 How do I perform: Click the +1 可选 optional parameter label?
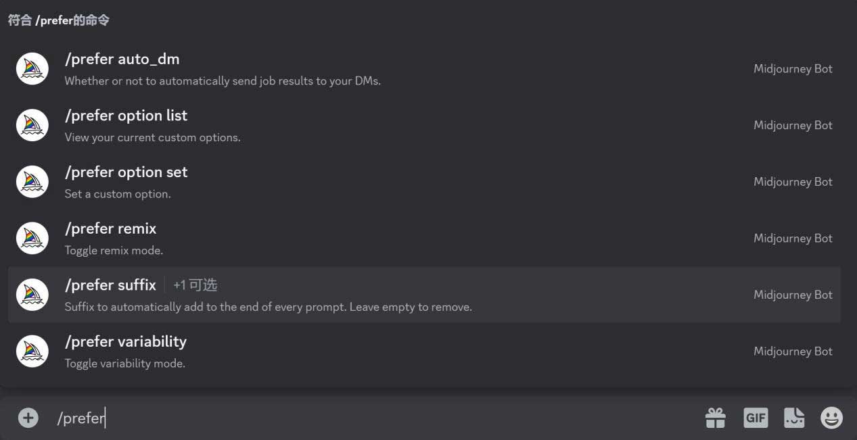click(x=195, y=285)
